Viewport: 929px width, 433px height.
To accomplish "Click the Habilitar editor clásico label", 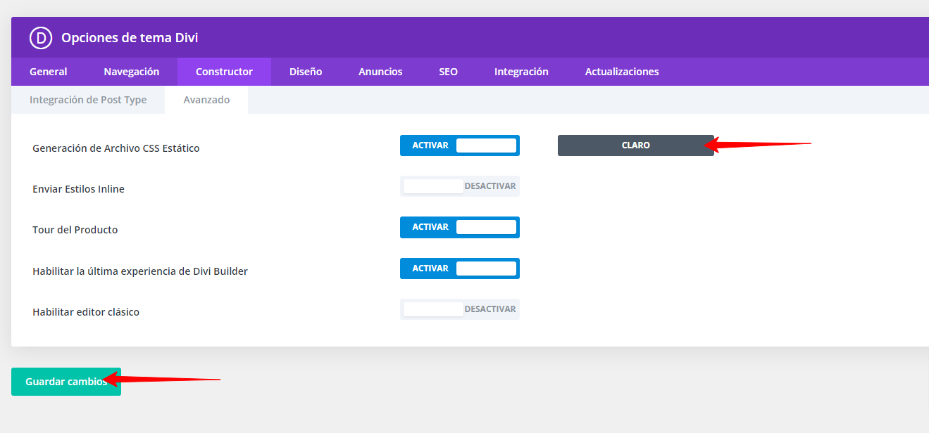I will [x=86, y=312].
